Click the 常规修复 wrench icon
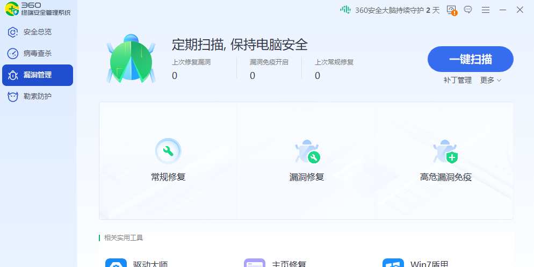The height and width of the screenshot is (267, 534). tap(168, 151)
